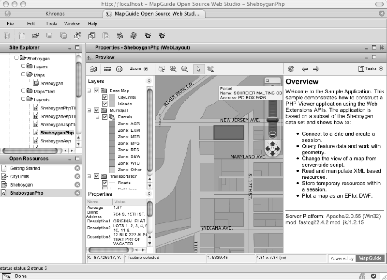Viewport: 387px width, 280px height.
Task: Toggle the Parcels layer checkbox
Action: click(105, 117)
